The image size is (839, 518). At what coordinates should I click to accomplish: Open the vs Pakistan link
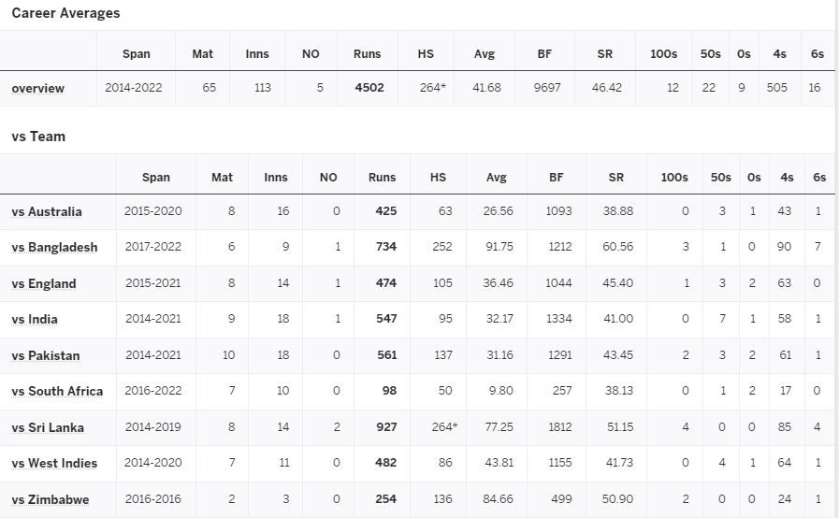click(46, 356)
